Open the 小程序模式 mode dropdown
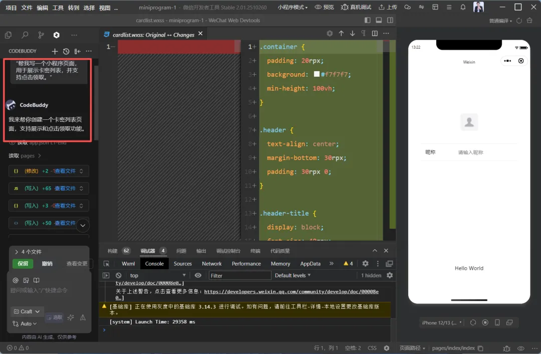 tap(293, 8)
